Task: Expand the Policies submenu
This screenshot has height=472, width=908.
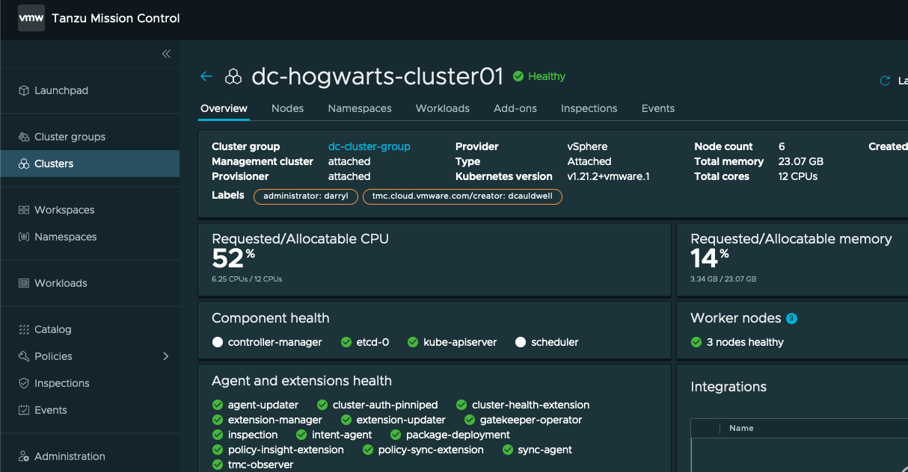Action: (x=166, y=356)
